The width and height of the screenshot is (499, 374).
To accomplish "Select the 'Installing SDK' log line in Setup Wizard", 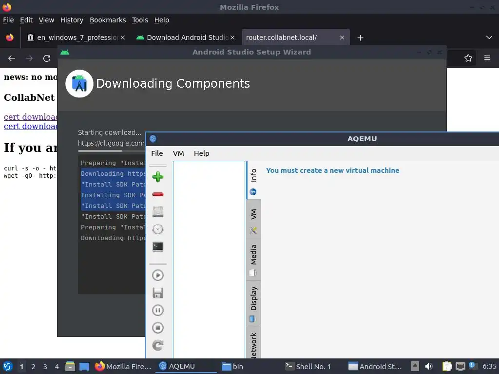I will pyautogui.click(x=113, y=195).
